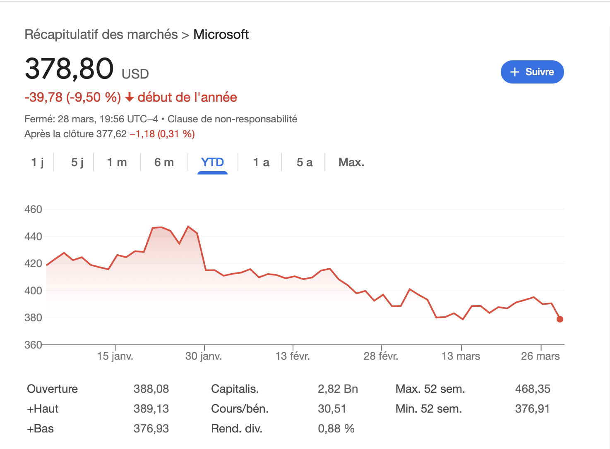Image resolution: width=610 pixels, height=449 pixels.
Task: Open the Clause de non-responsabilité link
Action: click(x=232, y=119)
